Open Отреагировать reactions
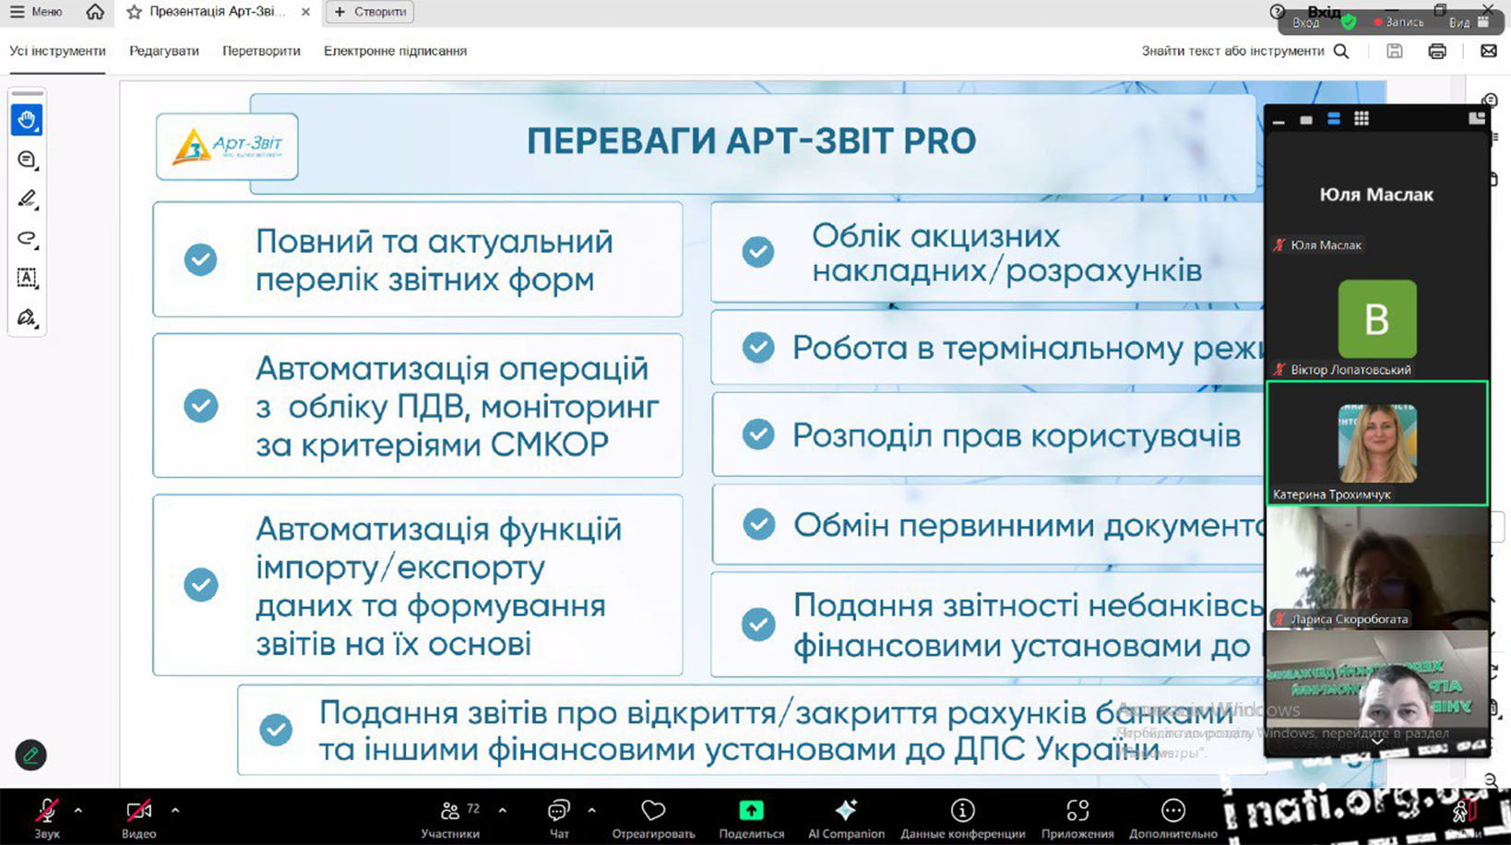The width and height of the screenshot is (1511, 845). click(x=653, y=816)
